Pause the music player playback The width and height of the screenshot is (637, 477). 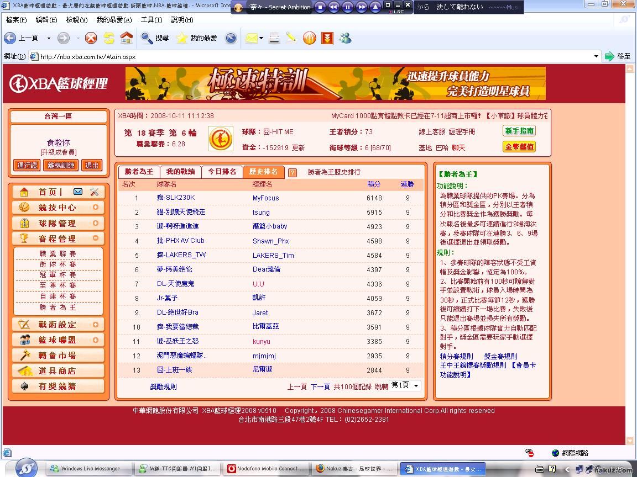(x=348, y=7)
